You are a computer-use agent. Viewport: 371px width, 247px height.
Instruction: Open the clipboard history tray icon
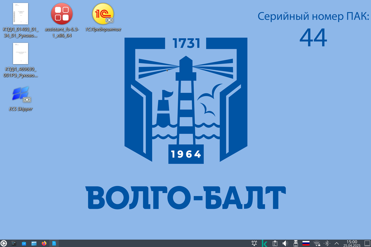coord(275,243)
